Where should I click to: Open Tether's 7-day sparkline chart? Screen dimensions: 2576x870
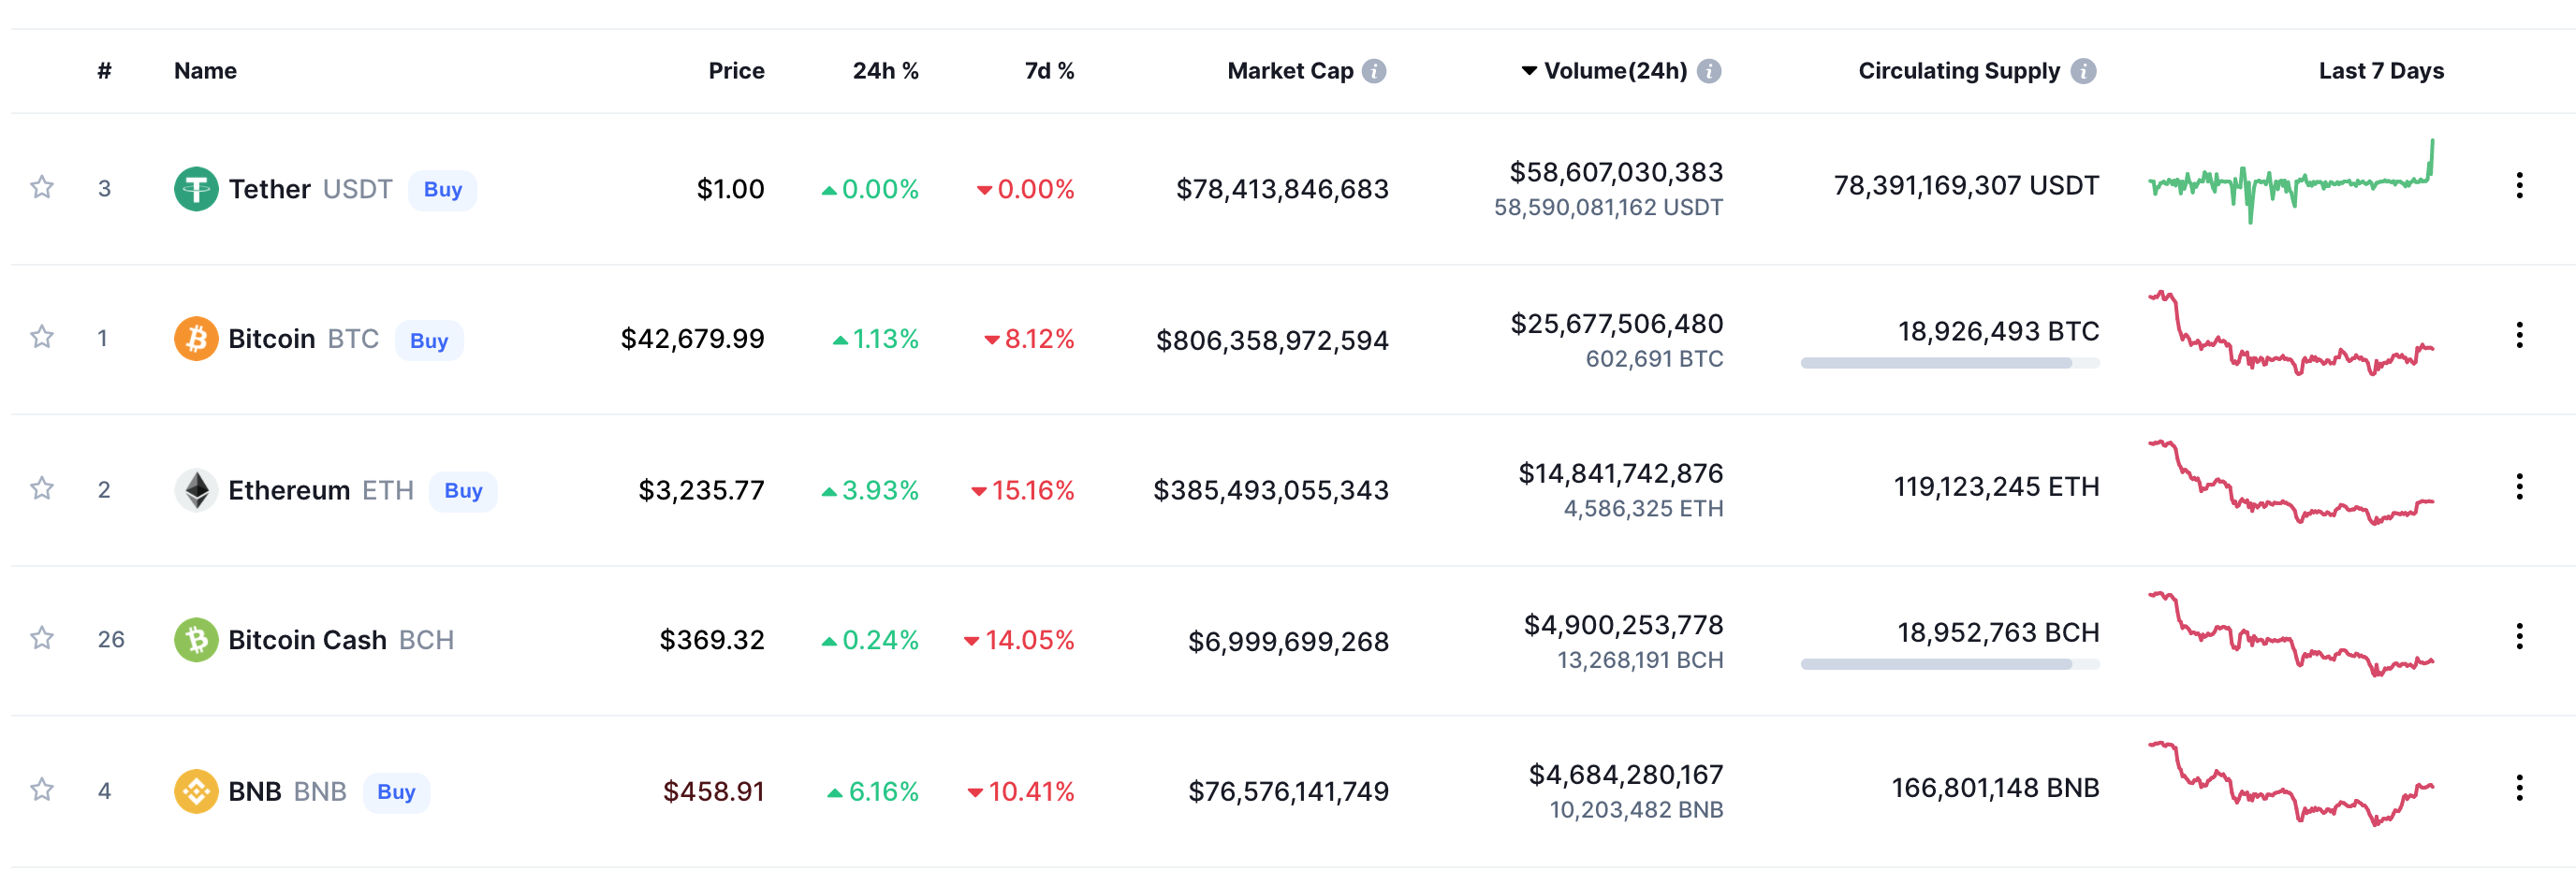tap(2291, 181)
